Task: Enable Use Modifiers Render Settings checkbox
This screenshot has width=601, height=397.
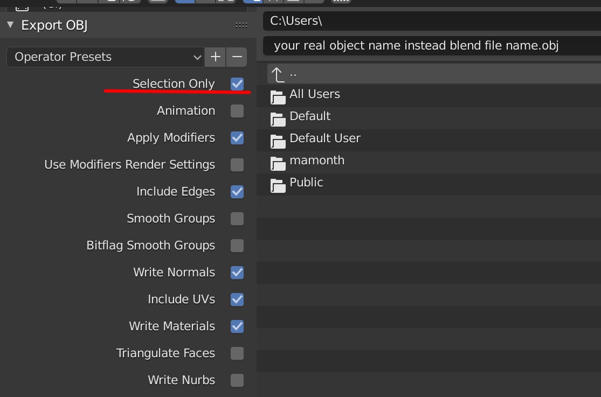Action: [x=237, y=165]
